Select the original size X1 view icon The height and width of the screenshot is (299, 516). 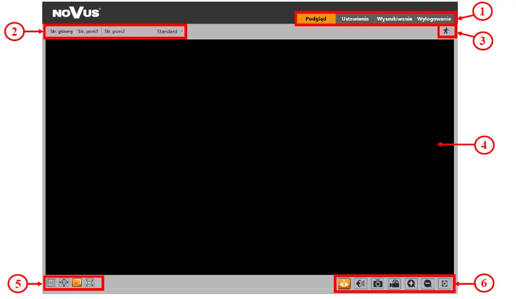point(51,283)
